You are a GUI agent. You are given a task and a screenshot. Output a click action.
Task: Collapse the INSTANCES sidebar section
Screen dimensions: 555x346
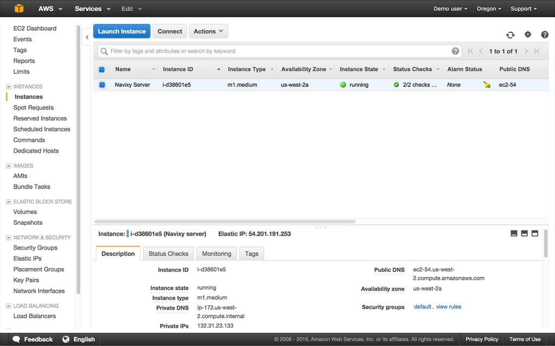[9, 86]
